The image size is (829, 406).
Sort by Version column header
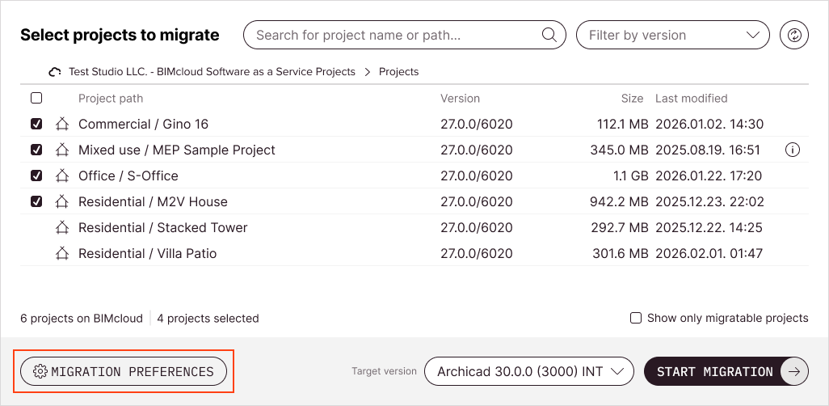pyautogui.click(x=460, y=99)
